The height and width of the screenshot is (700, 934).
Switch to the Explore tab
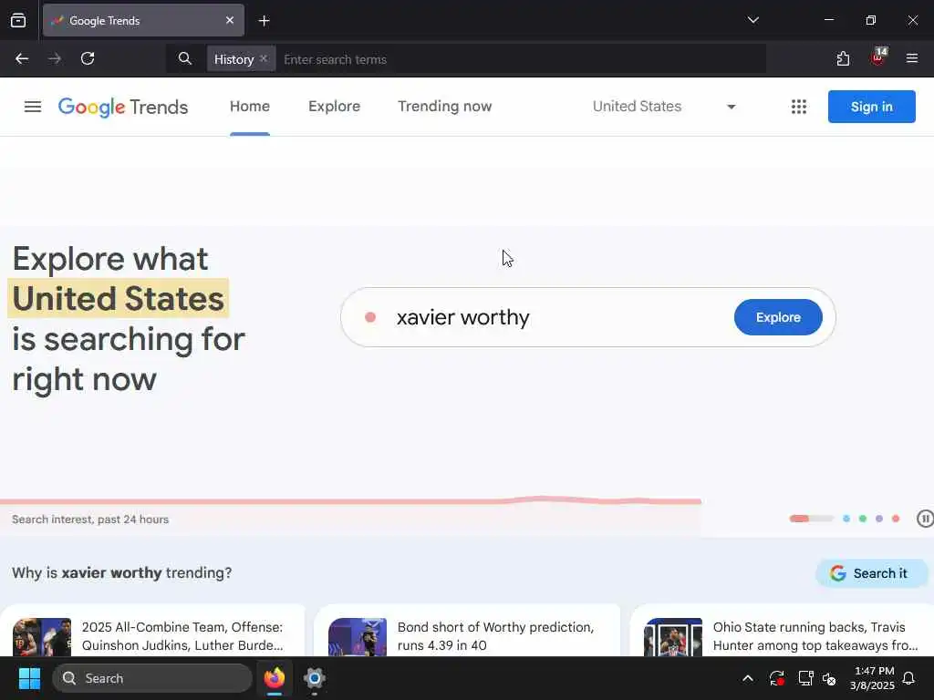[334, 107]
